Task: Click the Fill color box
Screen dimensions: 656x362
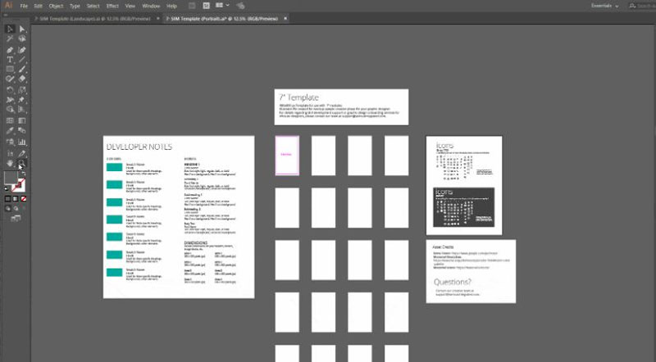Action: (x=11, y=178)
